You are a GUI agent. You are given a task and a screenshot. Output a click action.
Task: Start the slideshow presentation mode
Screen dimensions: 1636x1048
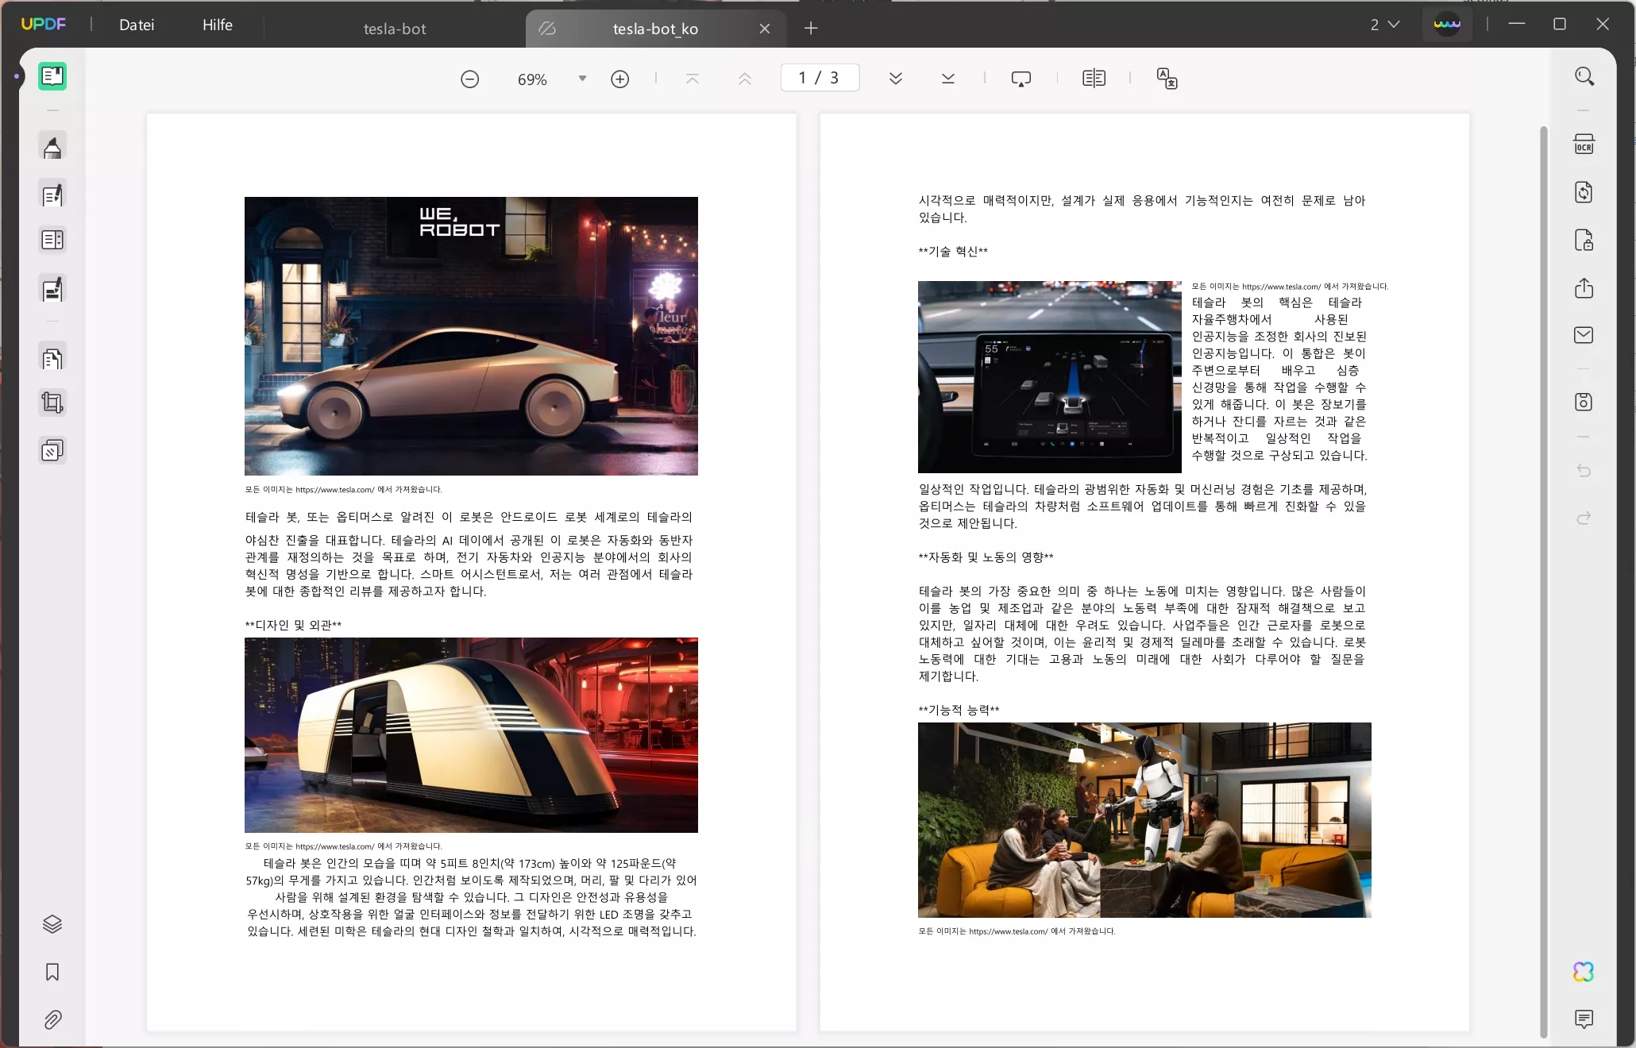click(1021, 79)
